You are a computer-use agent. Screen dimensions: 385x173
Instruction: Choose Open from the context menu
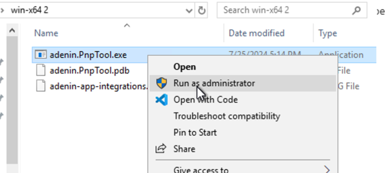(184, 67)
